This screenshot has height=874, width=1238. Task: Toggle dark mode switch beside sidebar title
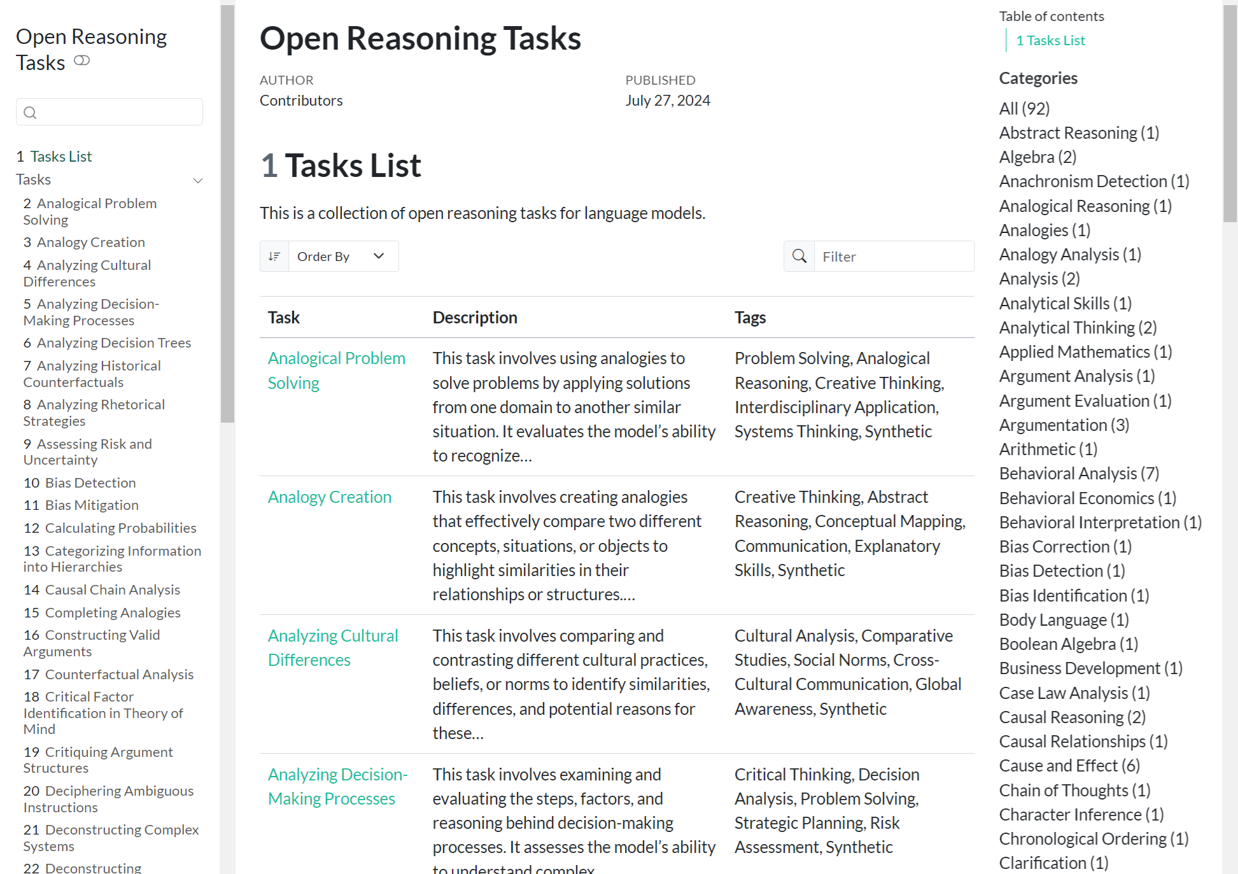[81, 60]
